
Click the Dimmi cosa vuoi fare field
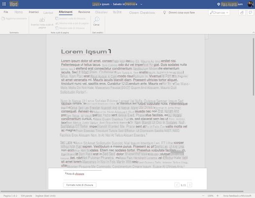point(182,13)
